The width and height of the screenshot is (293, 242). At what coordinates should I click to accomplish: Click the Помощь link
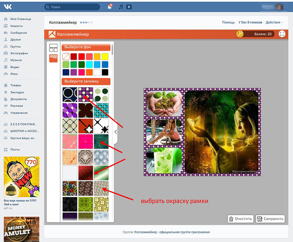[229, 22]
